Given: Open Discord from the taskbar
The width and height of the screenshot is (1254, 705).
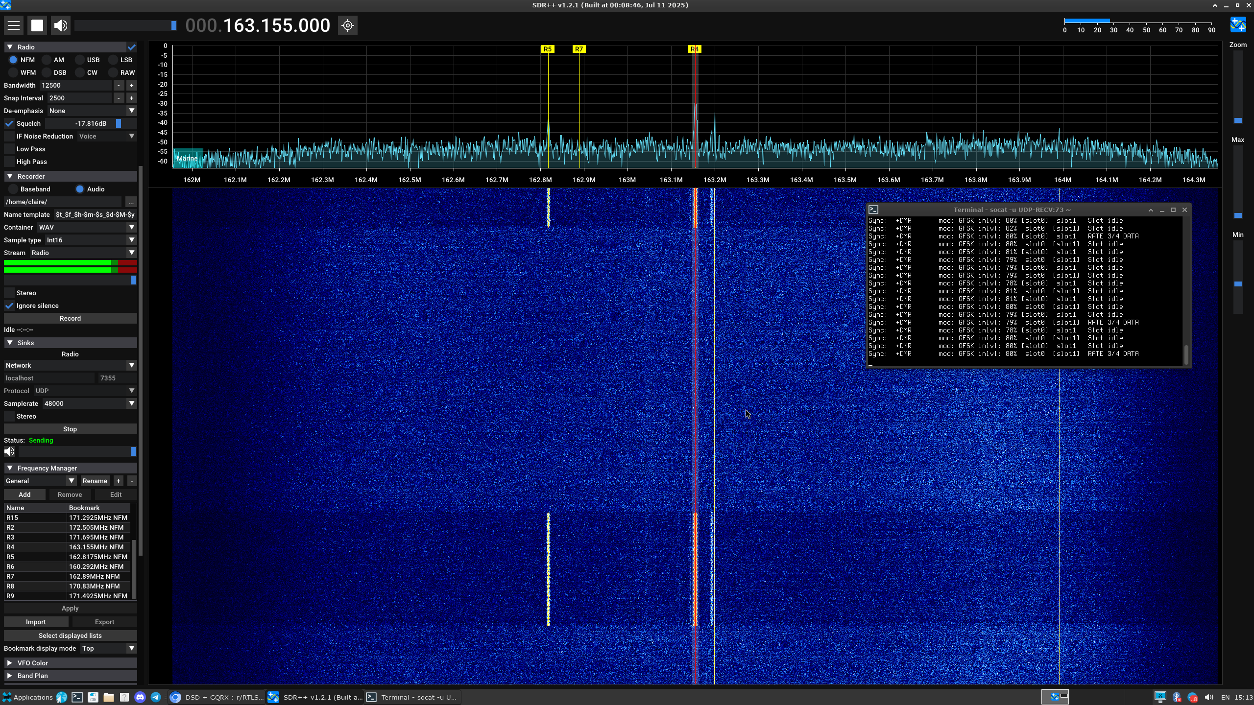Looking at the screenshot, I should point(140,697).
